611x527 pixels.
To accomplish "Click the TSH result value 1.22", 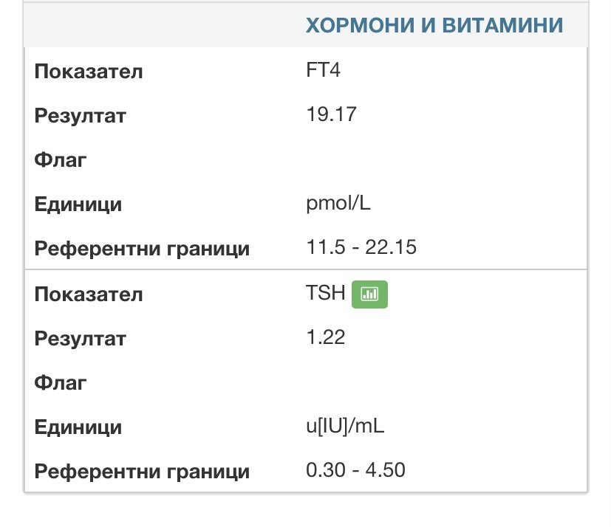I will click(326, 338).
